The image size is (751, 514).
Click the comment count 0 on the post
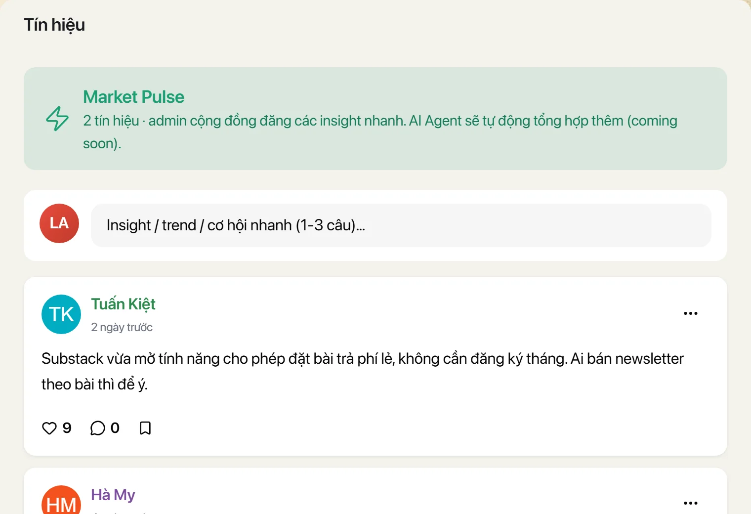coord(115,428)
